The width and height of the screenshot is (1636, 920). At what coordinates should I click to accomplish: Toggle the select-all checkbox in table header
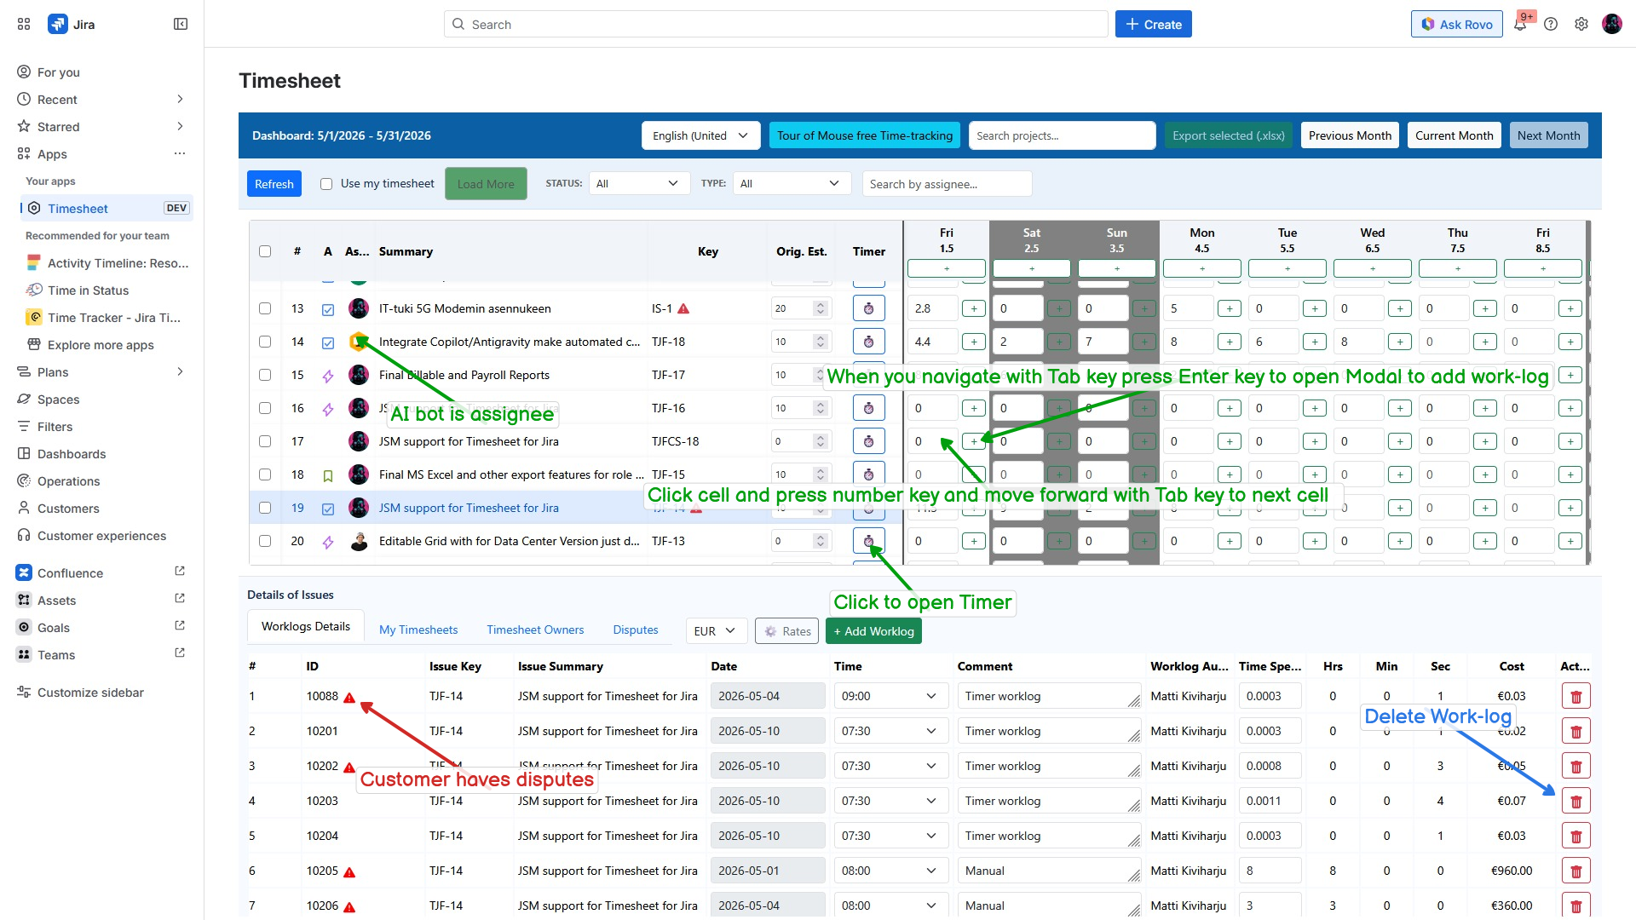click(x=265, y=251)
